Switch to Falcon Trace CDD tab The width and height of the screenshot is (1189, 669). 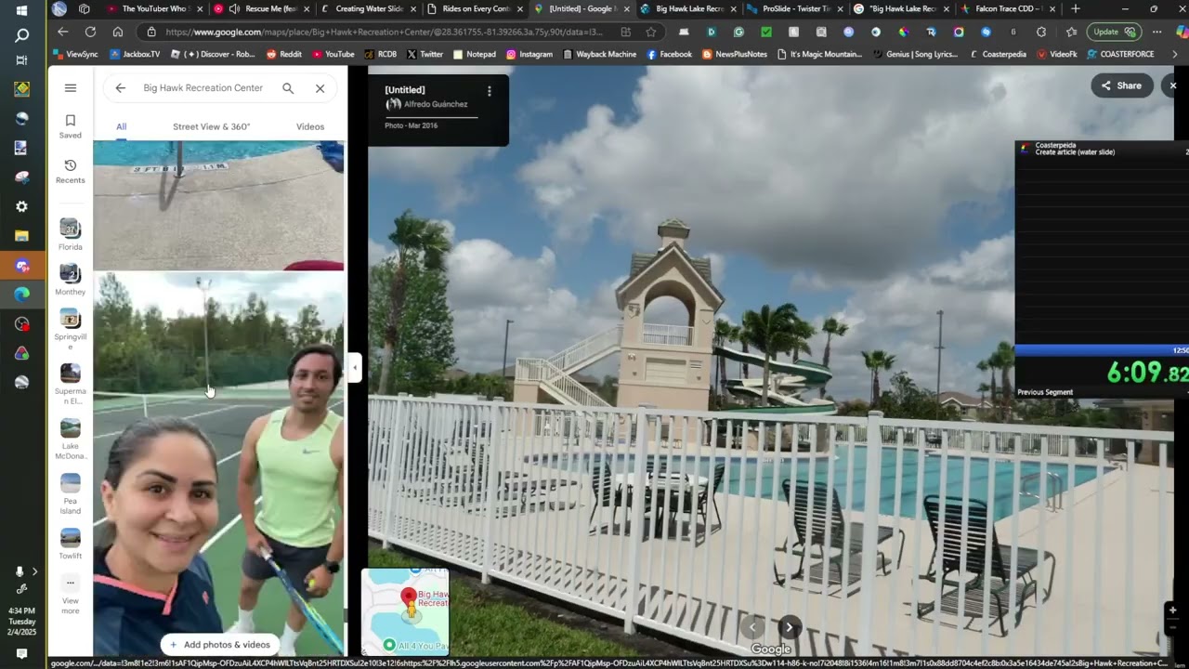click(1006, 9)
